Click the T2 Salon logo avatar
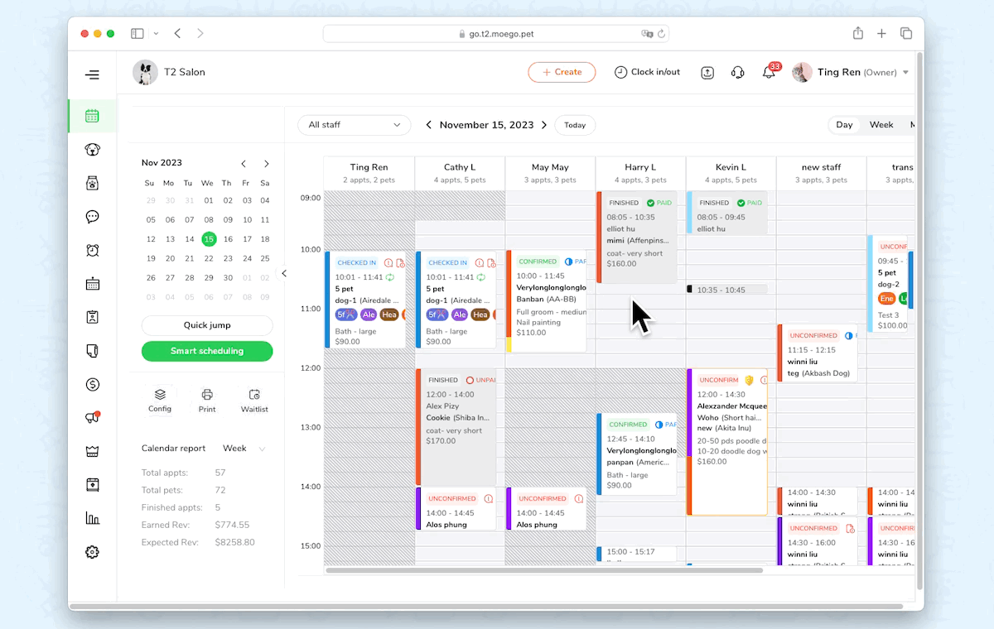This screenshot has height=629, width=994. point(145,72)
